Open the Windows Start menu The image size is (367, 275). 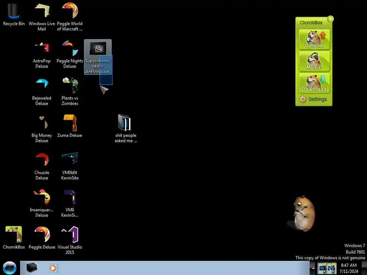pyautogui.click(x=10, y=268)
